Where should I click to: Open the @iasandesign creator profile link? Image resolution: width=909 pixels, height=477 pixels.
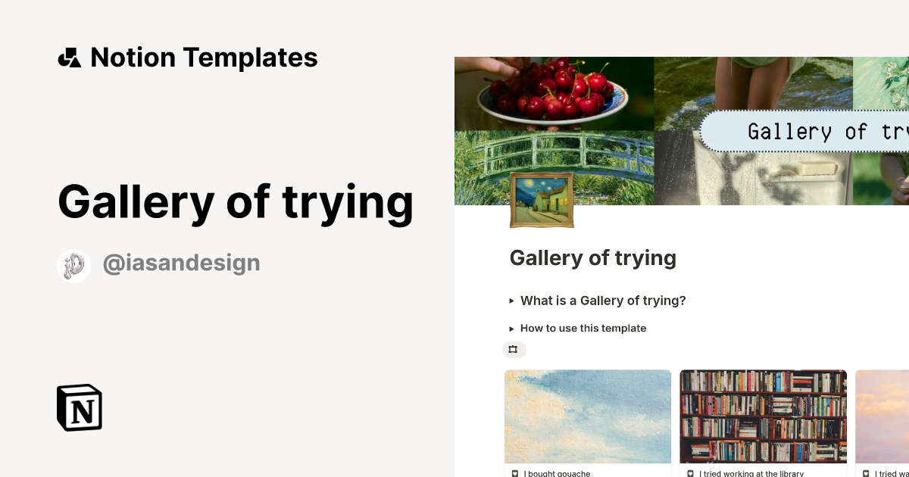(x=182, y=263)
